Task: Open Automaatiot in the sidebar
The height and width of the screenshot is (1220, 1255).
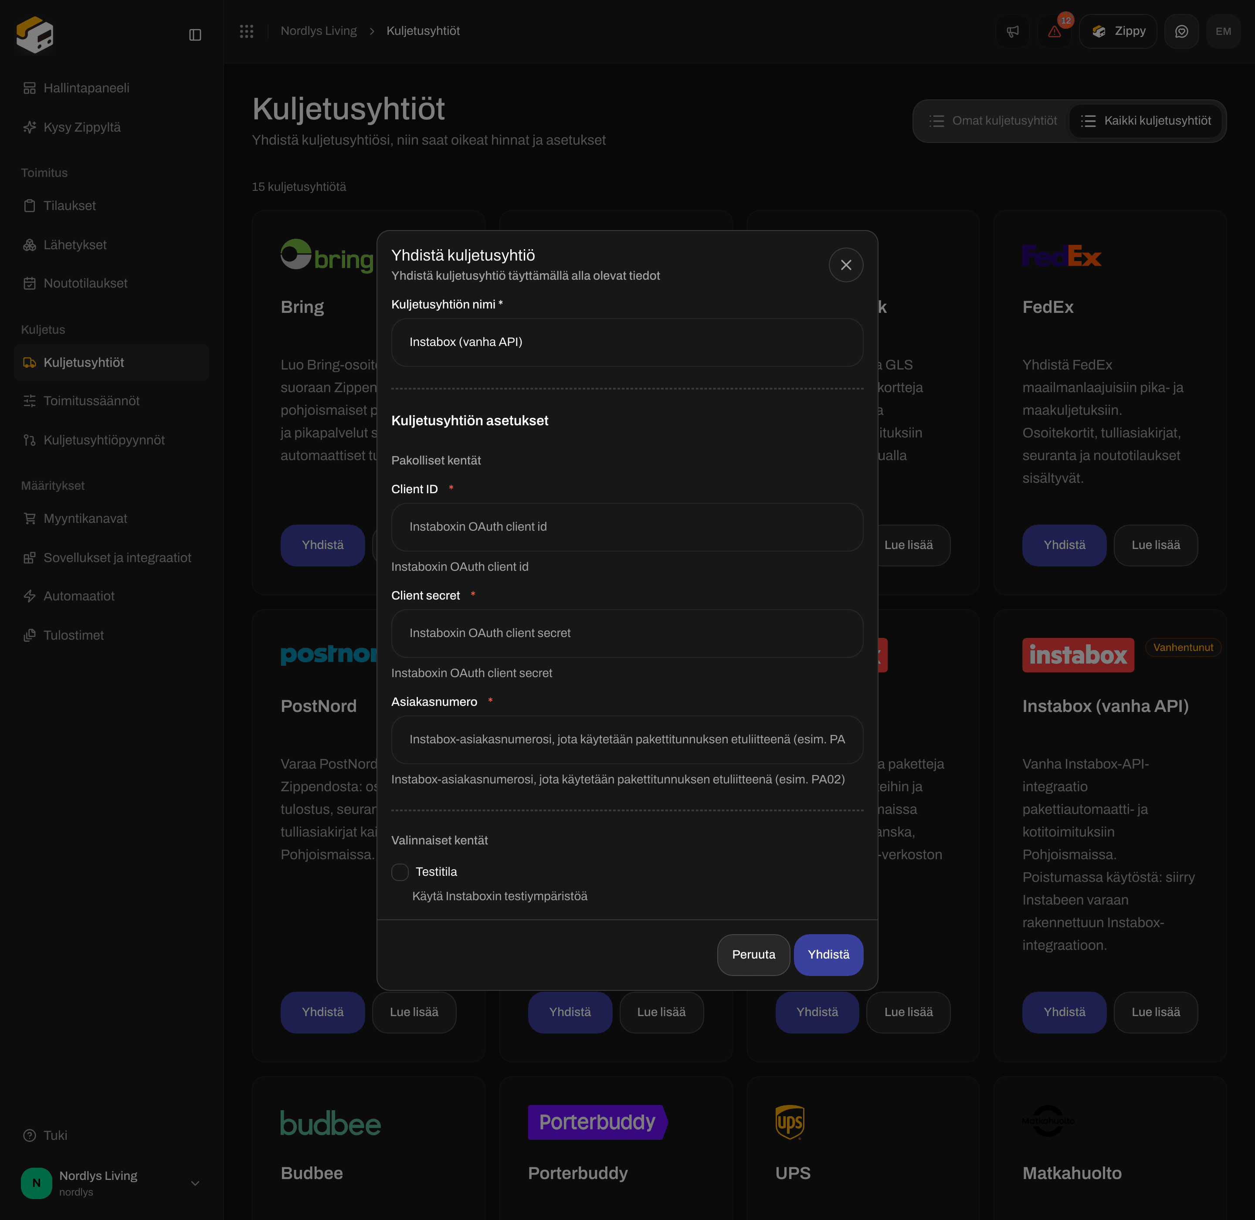Action: [x=112, y=596]
